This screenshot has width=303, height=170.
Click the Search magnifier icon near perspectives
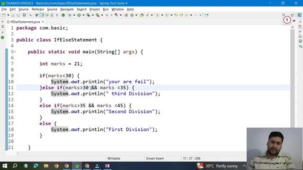[284, 15]
